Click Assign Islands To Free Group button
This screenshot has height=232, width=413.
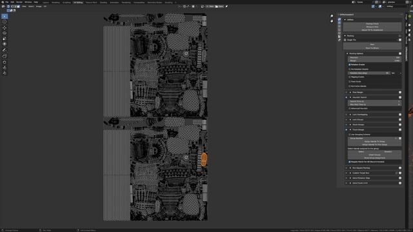374,144
